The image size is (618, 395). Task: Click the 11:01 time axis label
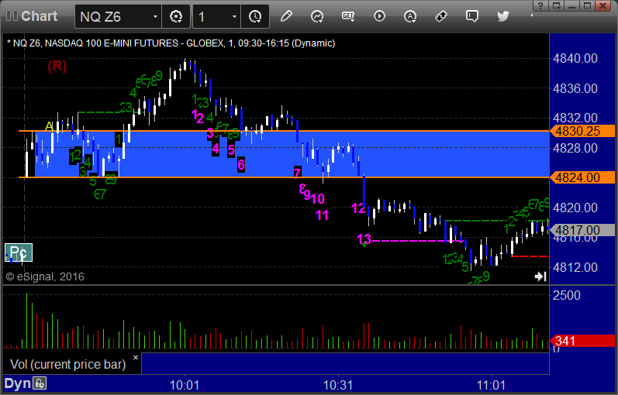click(491, 385)
